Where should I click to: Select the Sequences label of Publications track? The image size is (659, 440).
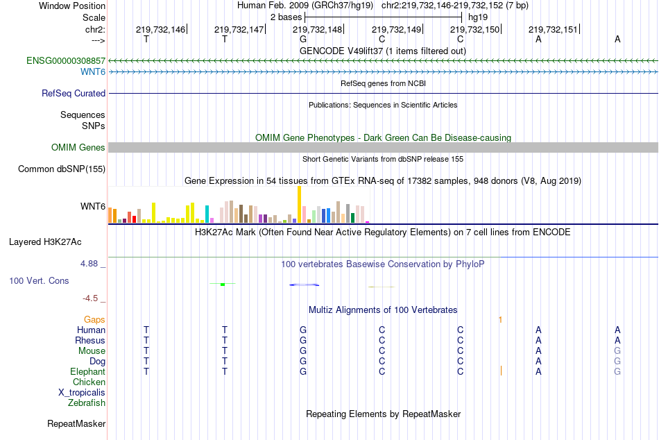(83, 115)
